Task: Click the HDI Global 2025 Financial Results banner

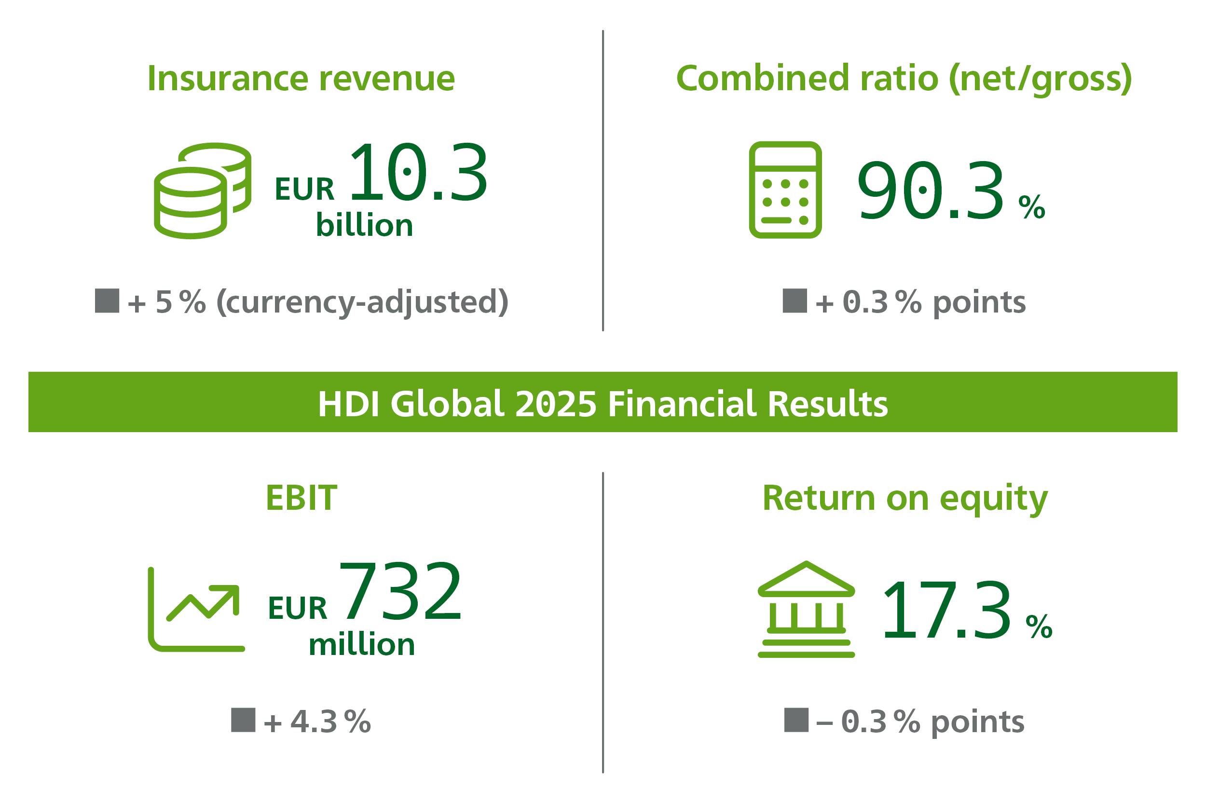Action: [x=603, y=403]
